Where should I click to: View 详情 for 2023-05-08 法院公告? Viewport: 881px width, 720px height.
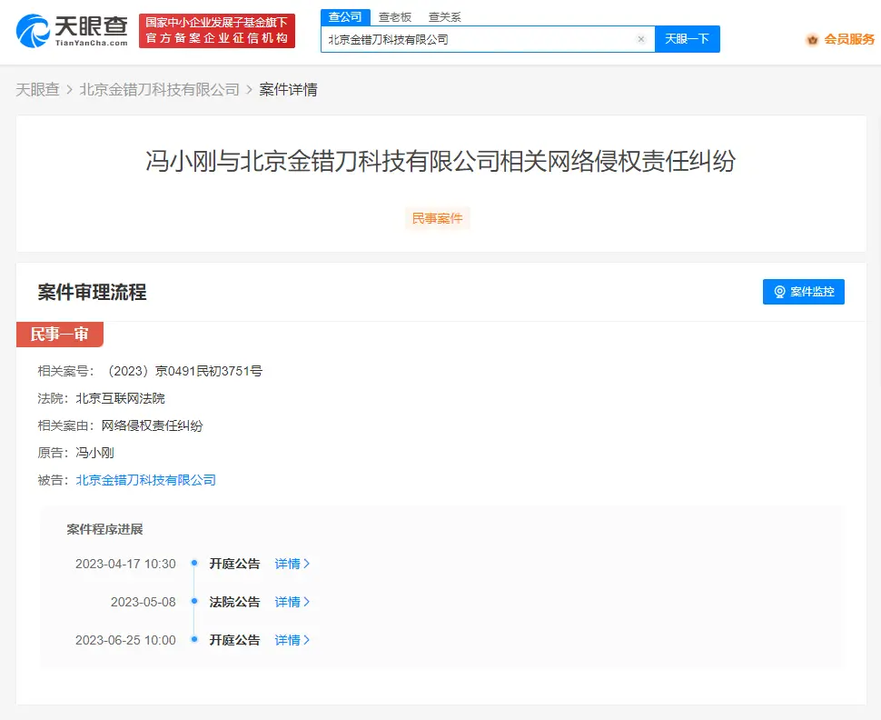292,602
